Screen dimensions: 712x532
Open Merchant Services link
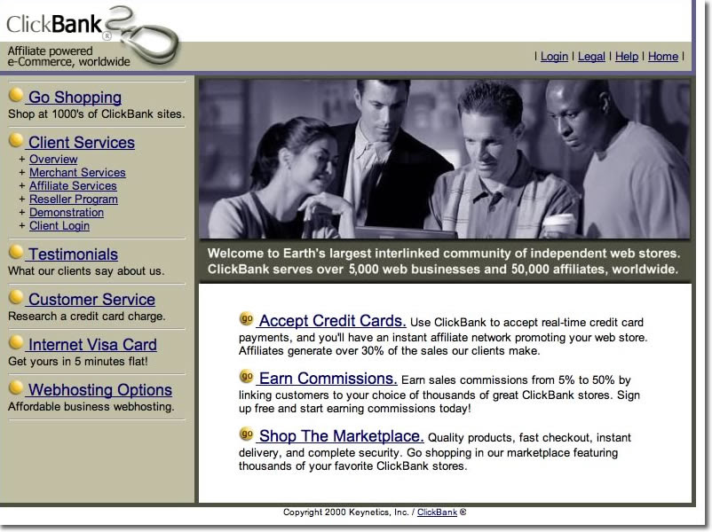77,172
